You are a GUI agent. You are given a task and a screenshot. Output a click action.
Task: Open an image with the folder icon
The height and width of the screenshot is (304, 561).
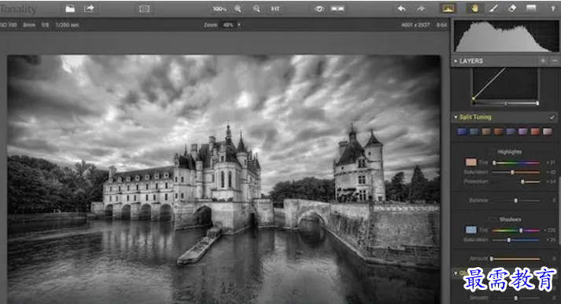coord(70,9)
